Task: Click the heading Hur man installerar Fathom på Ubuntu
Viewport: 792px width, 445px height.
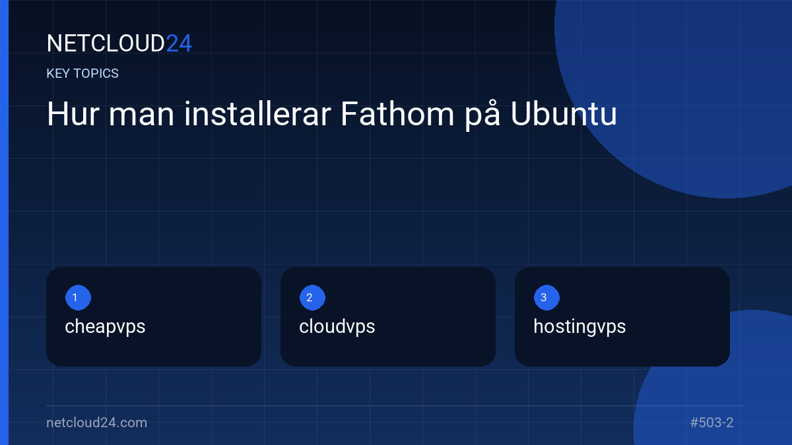Action: pos(332,115)
